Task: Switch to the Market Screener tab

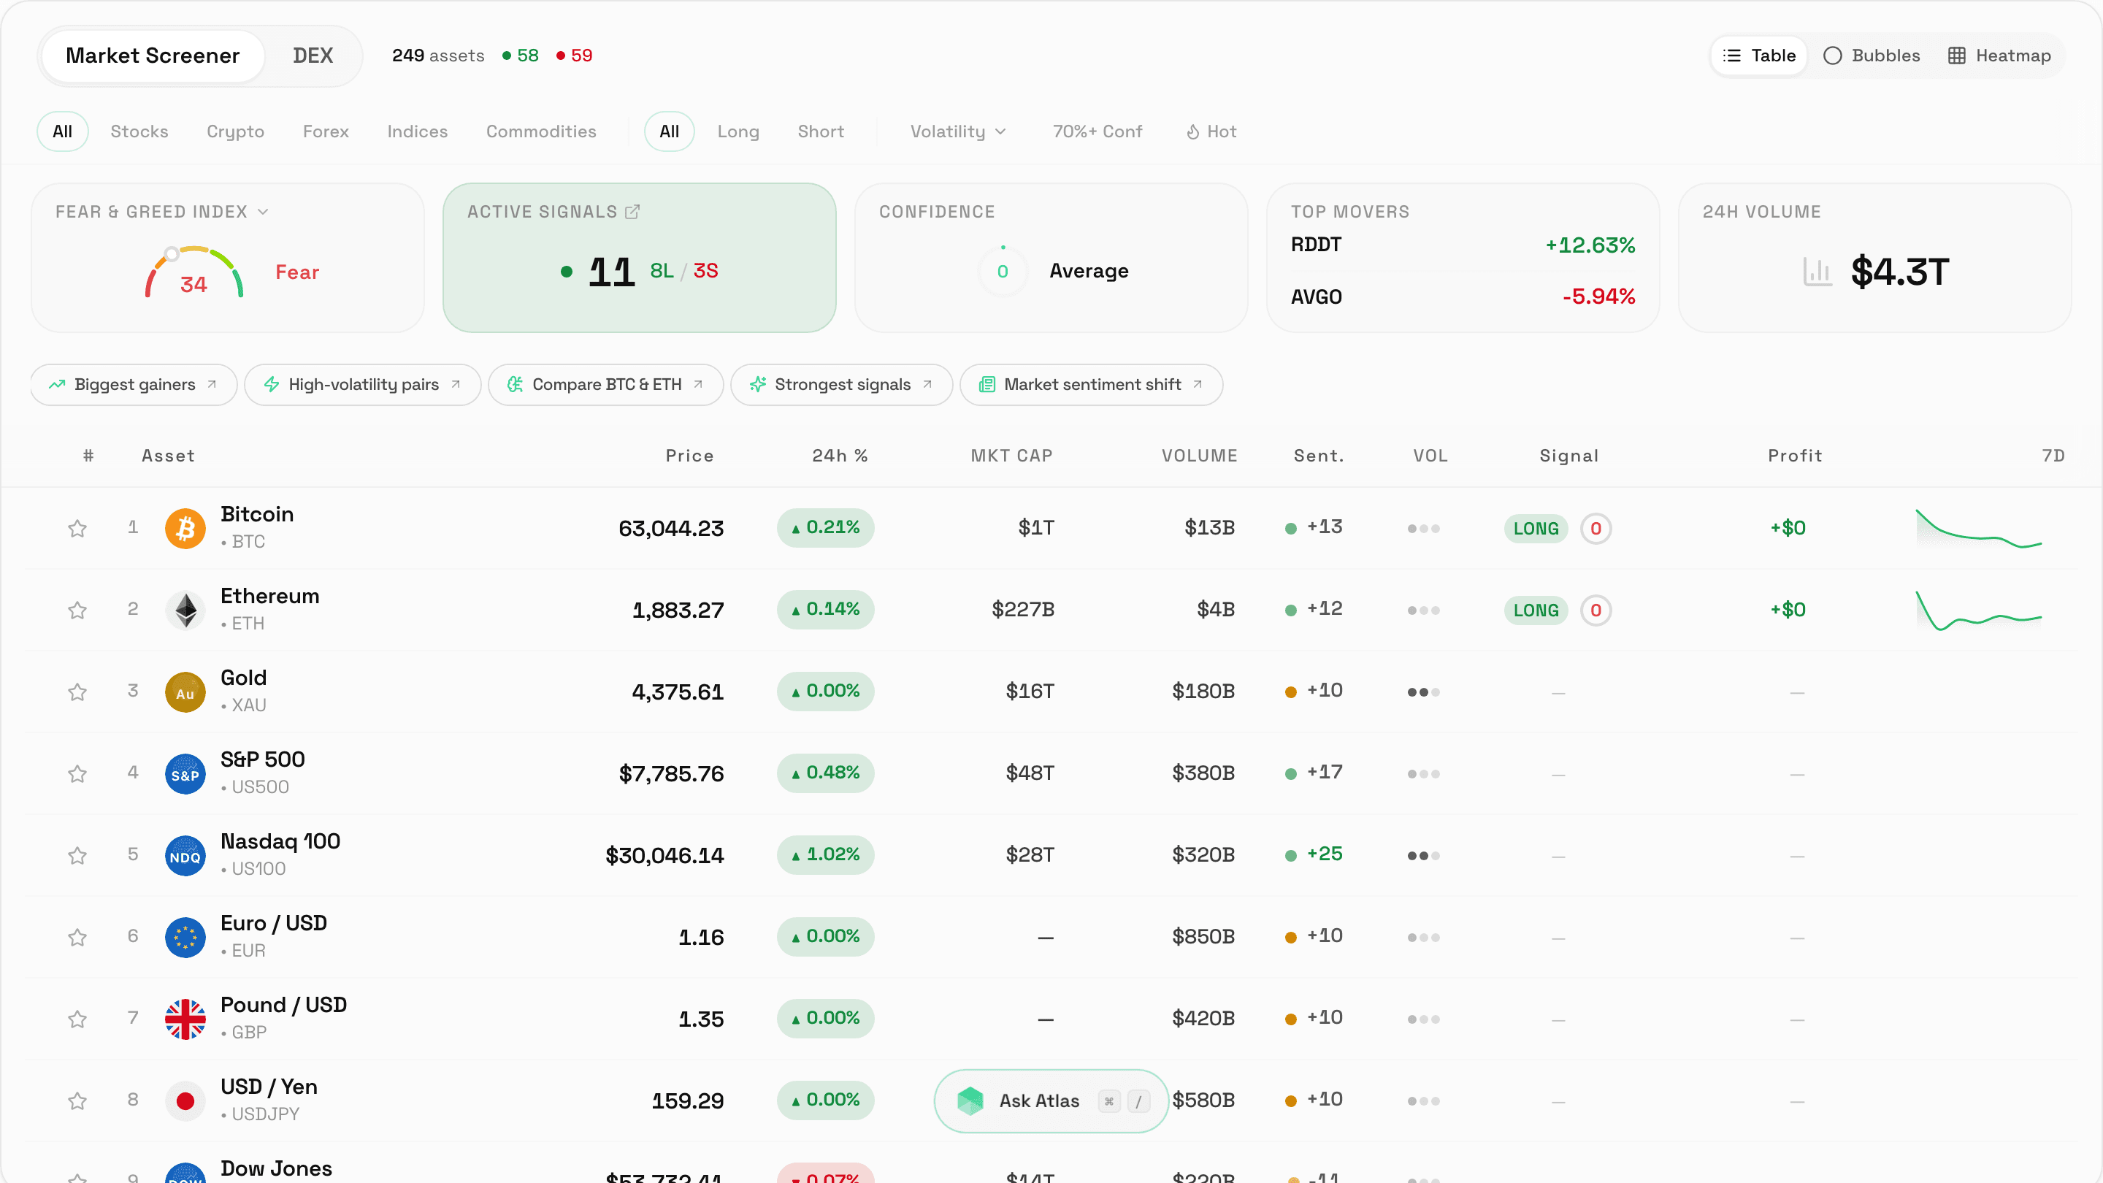Action: pyautogui.click(x=153, y=55)
